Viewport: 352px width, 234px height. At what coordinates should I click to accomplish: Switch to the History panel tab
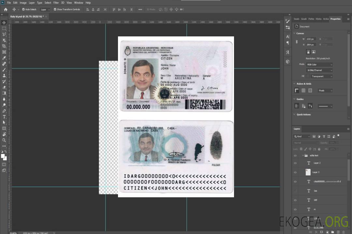coord(318,19)
